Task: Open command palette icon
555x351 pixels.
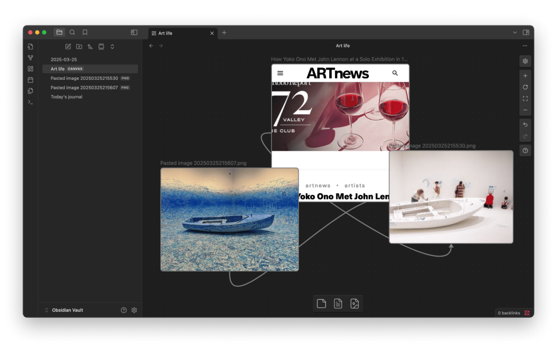Action: click(x=31, y=102)
